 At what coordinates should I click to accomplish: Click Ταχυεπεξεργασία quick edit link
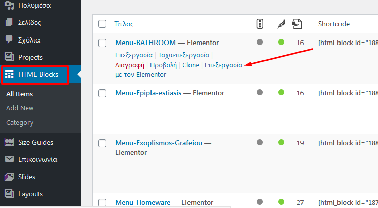[184, 55]
